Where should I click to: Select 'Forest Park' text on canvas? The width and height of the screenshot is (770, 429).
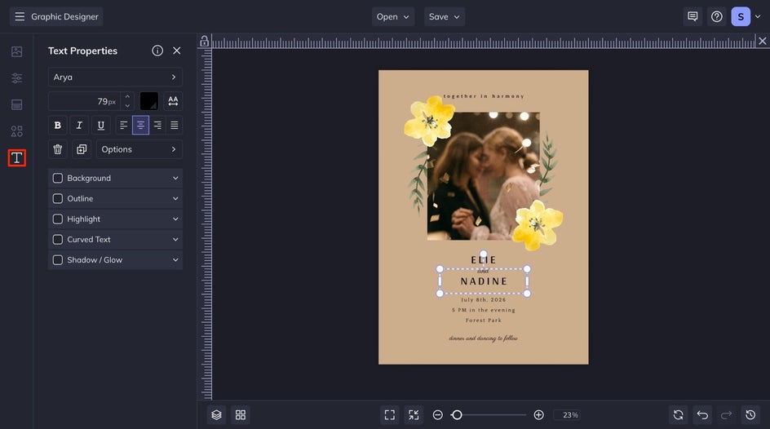click(484, 320)
